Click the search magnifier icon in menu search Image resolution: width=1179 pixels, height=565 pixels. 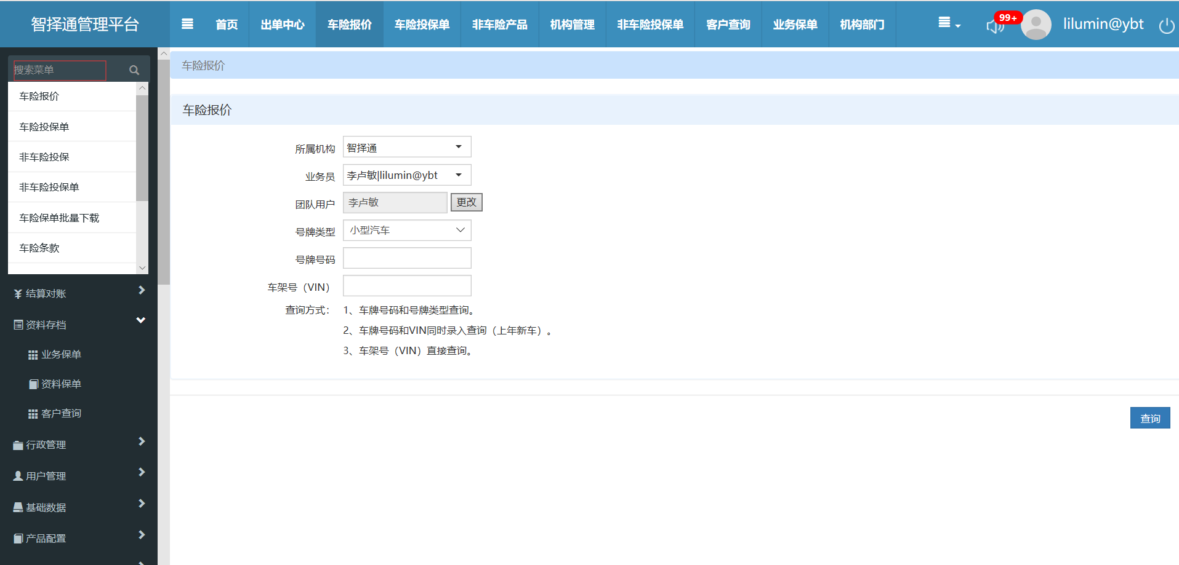point(134,70)
